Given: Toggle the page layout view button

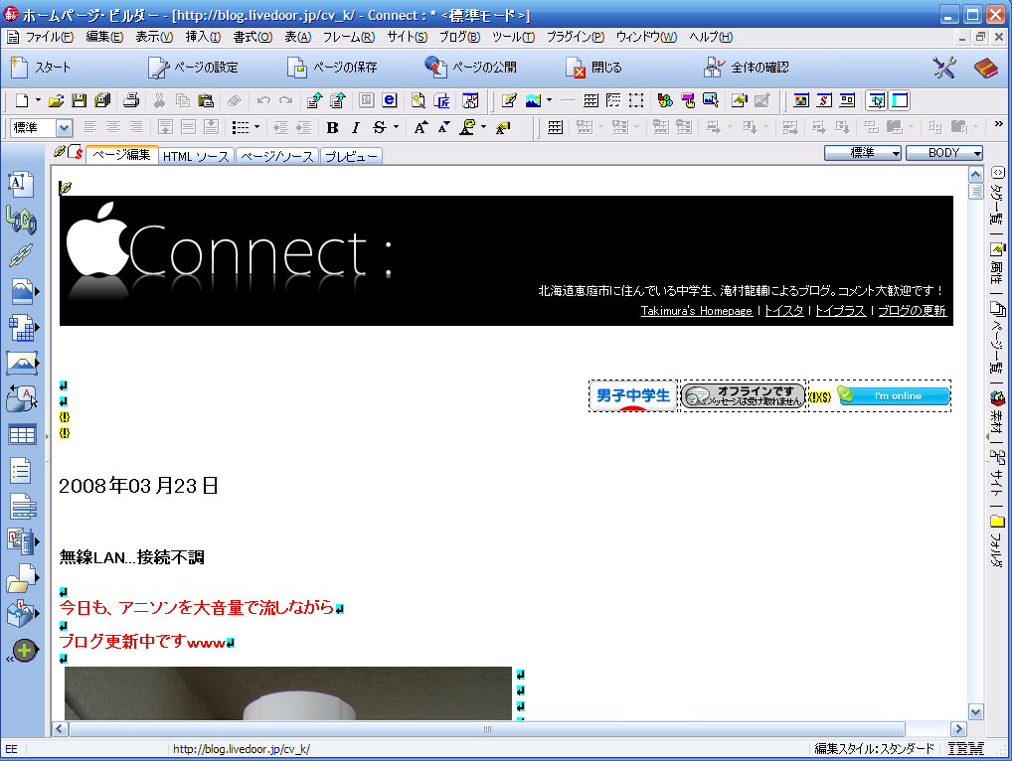Looking at the screenshot, I should tap(900, 100).
